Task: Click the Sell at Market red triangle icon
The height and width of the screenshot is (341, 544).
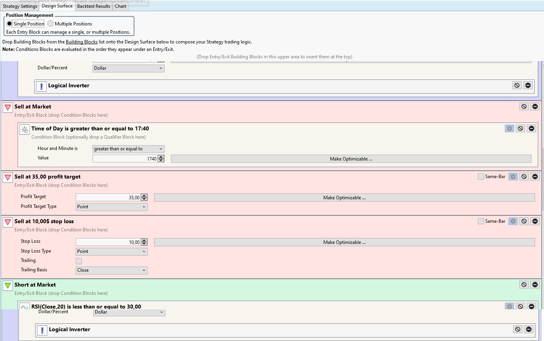Action: (x=7, y=107)
